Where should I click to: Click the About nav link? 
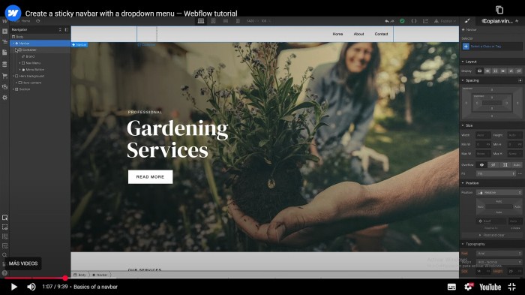358,34
